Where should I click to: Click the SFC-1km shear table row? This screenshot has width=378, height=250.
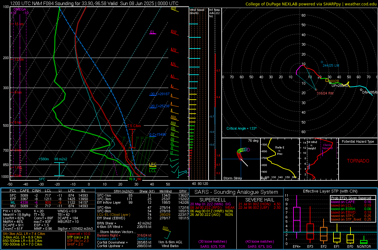pyautogui.click(x=143, y=195)
